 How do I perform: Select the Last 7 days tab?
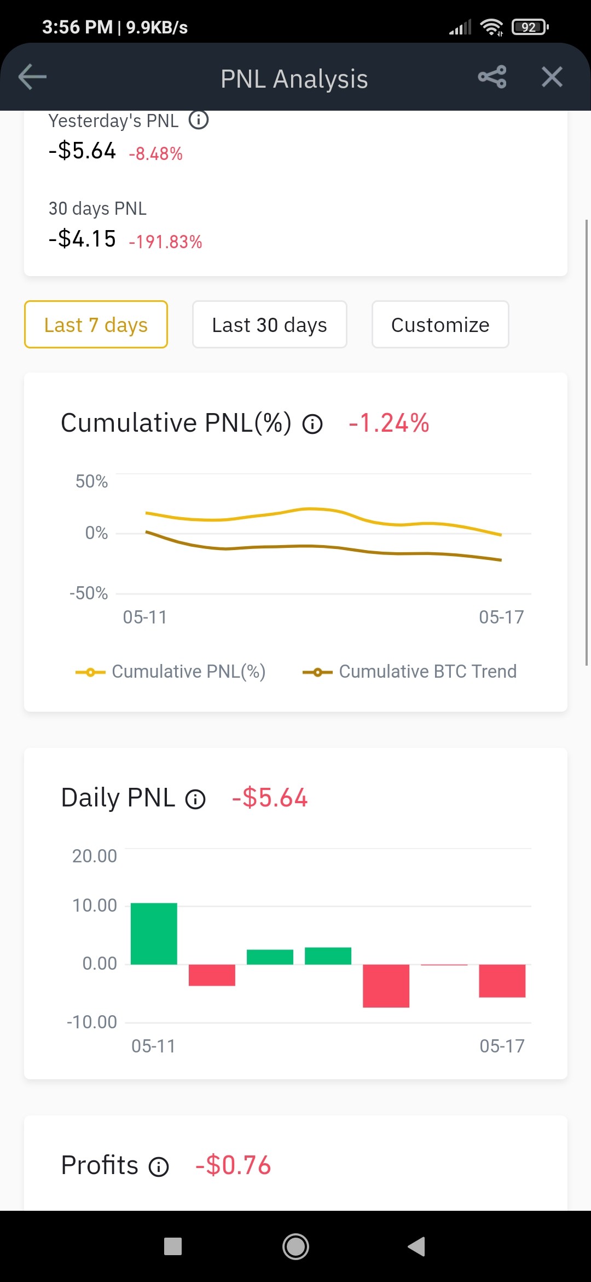96,324
